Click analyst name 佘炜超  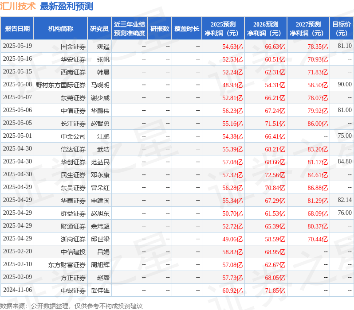click(100, 227)
